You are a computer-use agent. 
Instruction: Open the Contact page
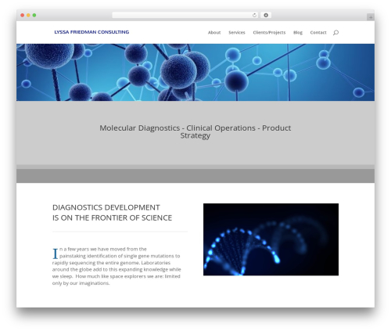[x=318, y=32]
